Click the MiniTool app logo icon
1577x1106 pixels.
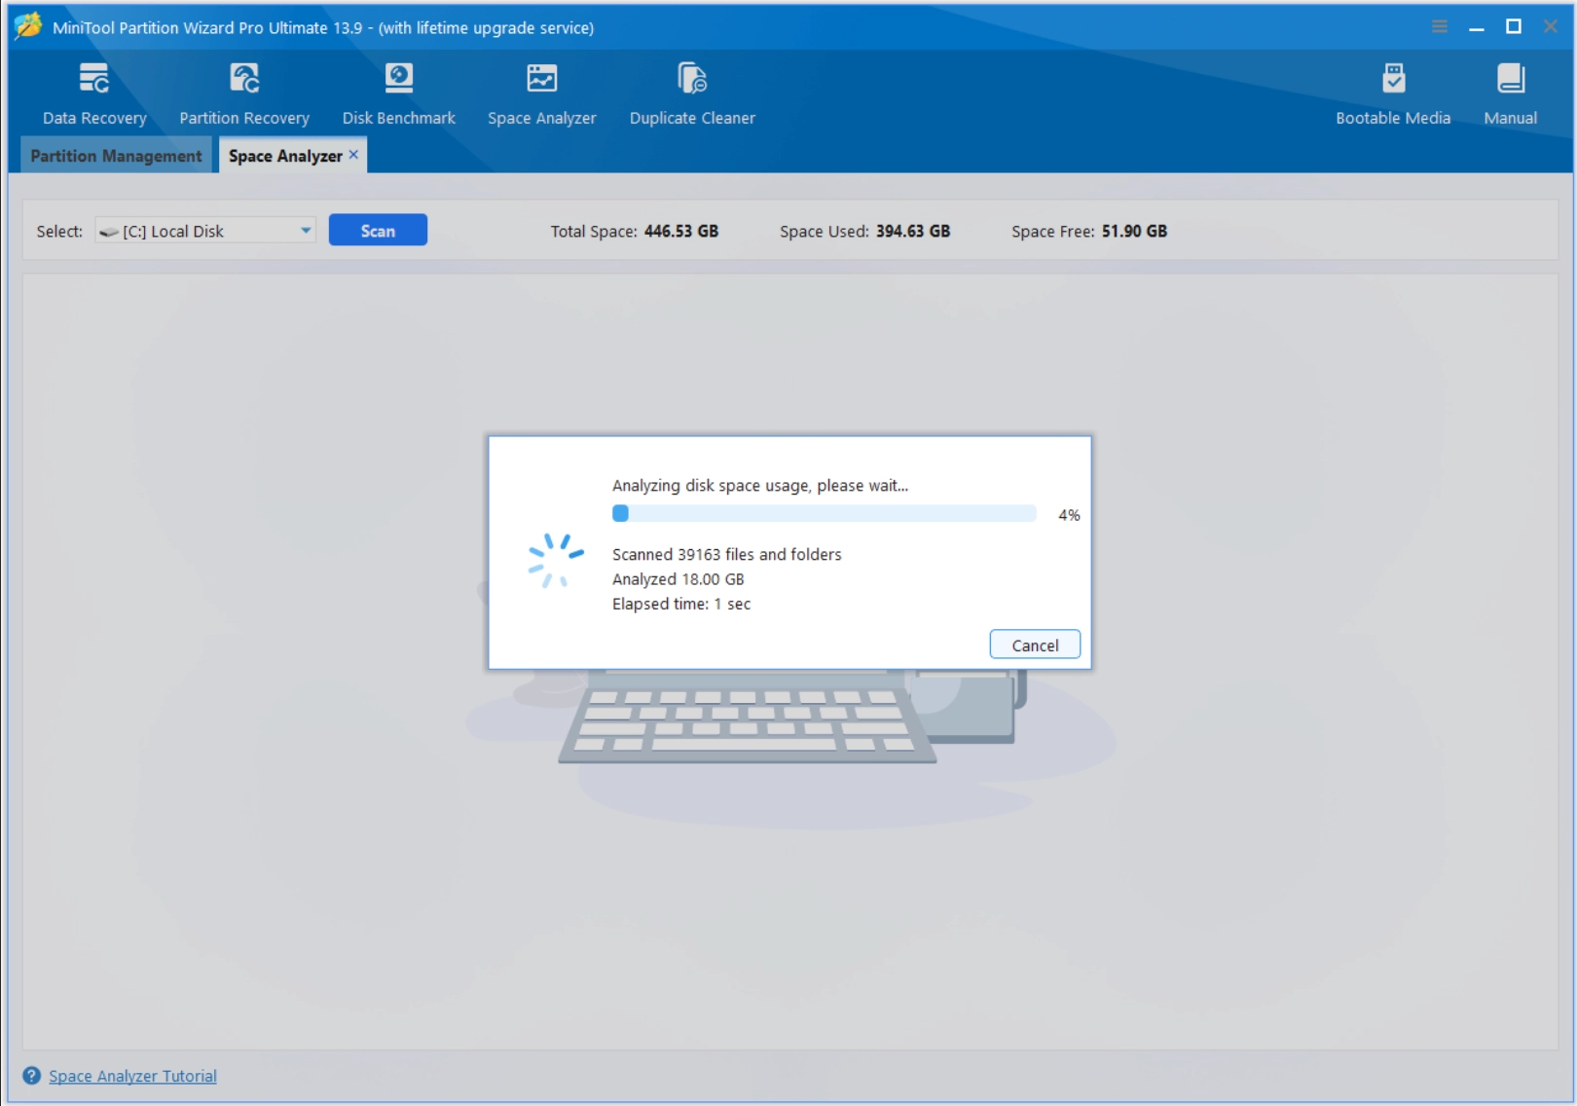point(28,25)
